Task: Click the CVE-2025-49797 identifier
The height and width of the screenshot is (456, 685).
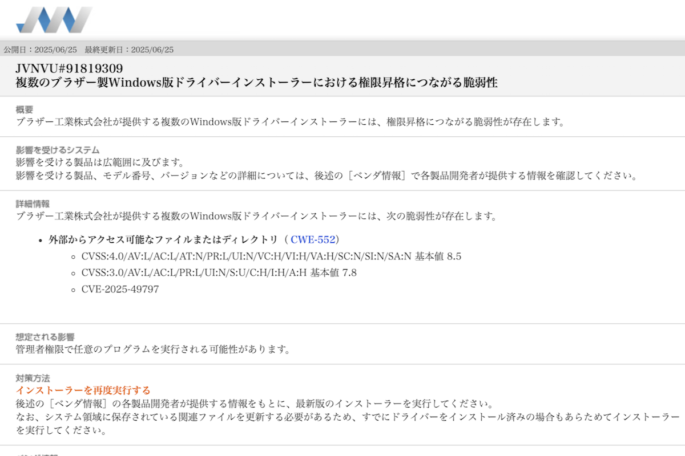Action: pyautogui.click(x=120, y=290)
